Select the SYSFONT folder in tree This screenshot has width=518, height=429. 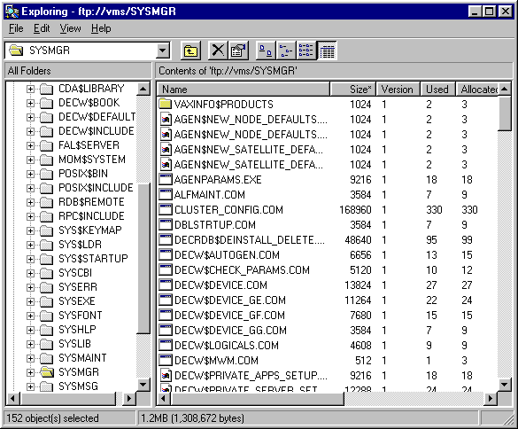81,316
